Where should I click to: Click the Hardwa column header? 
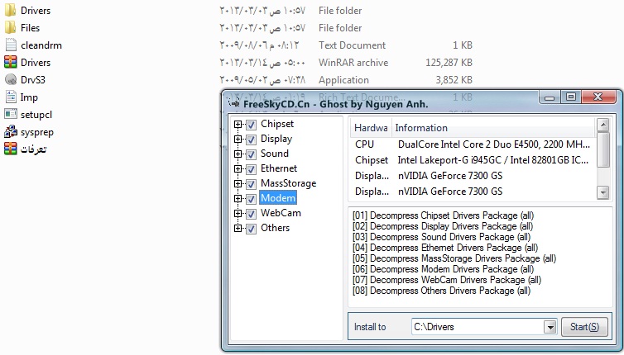coord(371,128)
